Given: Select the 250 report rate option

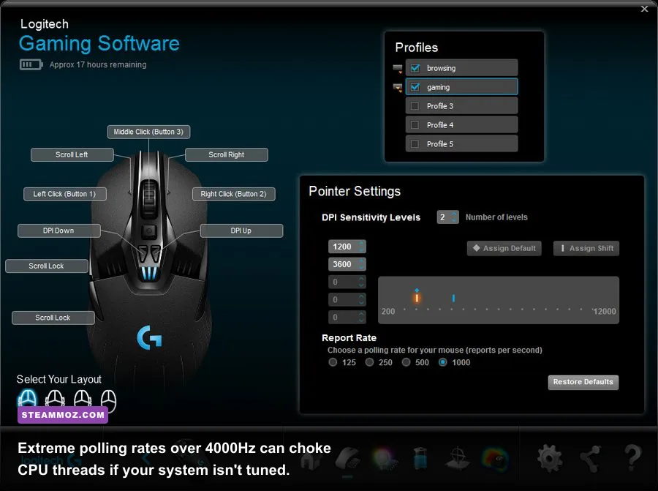Looking at the screenshot, I should coord(369,362).
